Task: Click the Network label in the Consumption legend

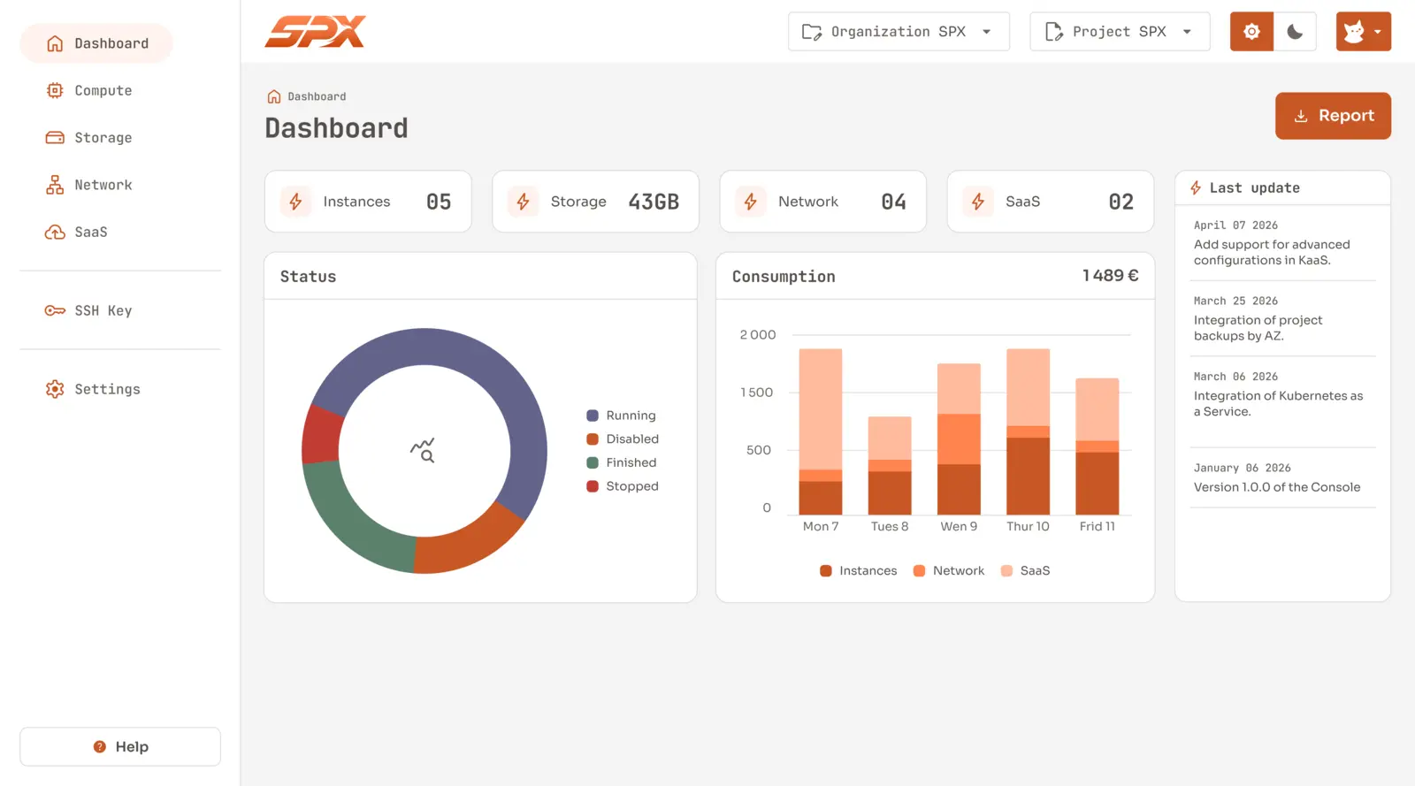Action: pos(959,571)
